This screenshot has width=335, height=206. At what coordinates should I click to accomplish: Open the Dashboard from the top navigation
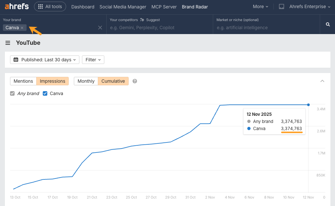click(x=83, y=6)
